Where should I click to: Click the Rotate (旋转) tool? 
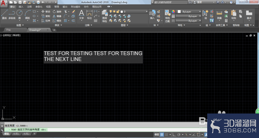(x=57, y=12)
